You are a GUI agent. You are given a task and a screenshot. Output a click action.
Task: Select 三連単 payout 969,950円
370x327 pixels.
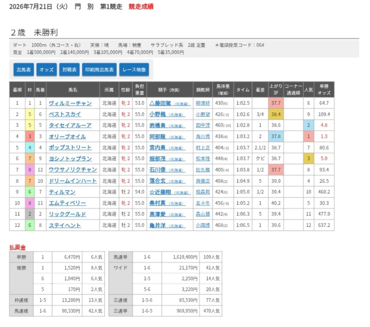pyautogui.click(x=187, y=311)
